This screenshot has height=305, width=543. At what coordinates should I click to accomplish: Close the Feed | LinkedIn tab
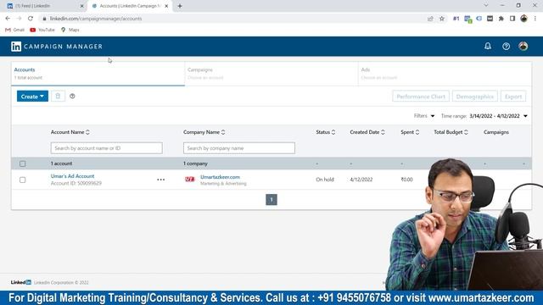click(82, 6)
